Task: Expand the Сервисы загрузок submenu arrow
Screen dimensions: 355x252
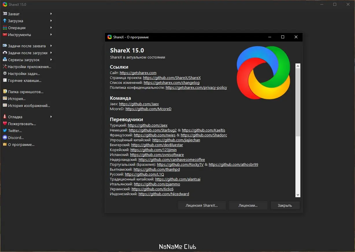Action: click(51, 60)
